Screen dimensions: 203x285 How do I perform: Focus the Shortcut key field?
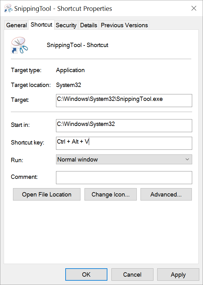pyautogui.click(x=124, y=143)
